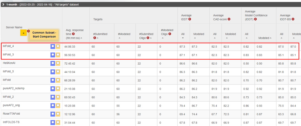Viewport: 301px width, 126px height.
Task: Click info icon next to Average CAD-score
Action: pos(229,19)
